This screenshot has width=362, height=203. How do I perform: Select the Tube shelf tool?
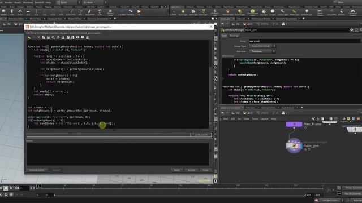tap(11, 12)
